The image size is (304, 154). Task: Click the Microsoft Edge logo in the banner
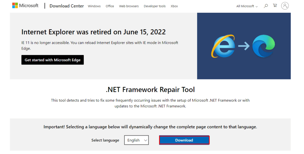(264, 46)
